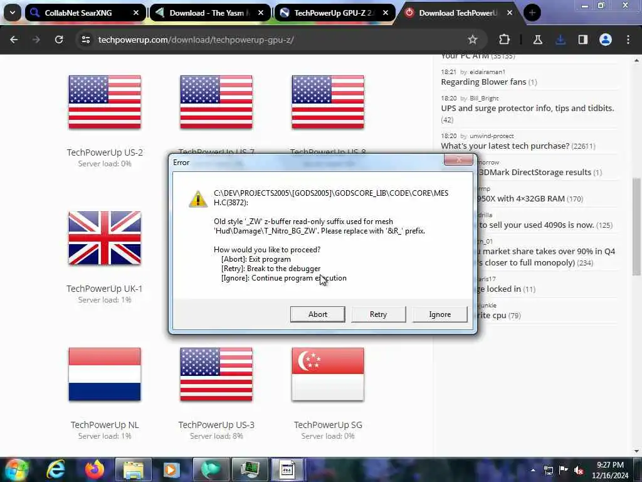Open Windows Explorer folder in taskbar
This screenshot has width=642, height=482.
tap(134, 469)
